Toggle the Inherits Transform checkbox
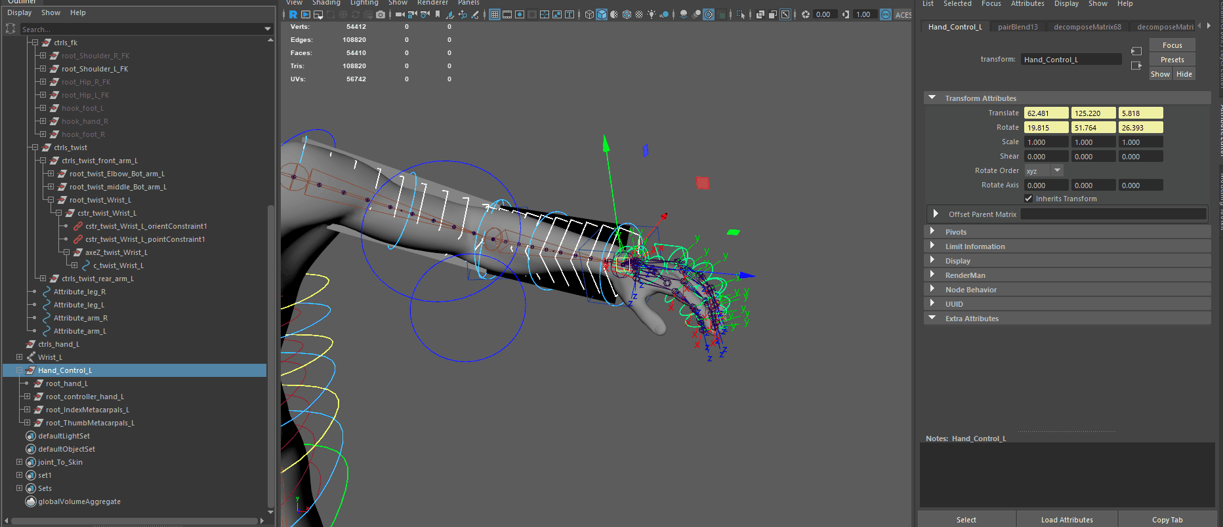1223x527 pixels. pyautogui.click(x=1028, y=199)
